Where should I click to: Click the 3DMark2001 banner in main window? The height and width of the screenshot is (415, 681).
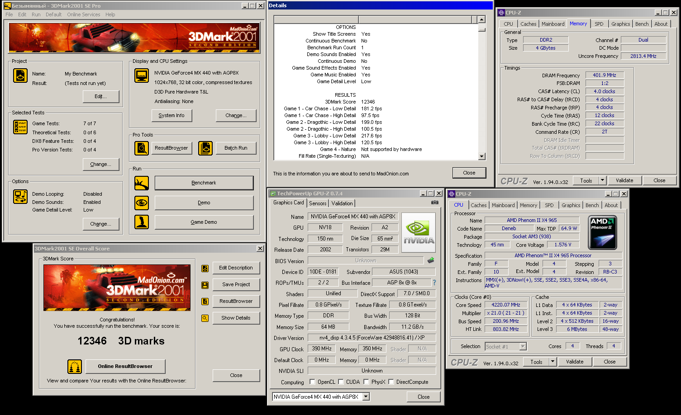pos(134,38)
